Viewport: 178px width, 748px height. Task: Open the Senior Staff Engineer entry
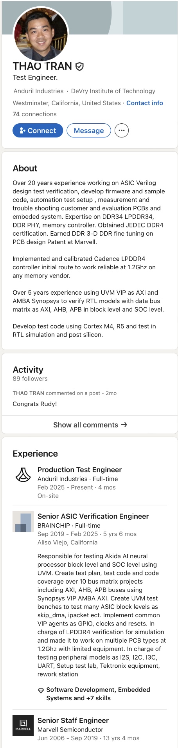tap(73, 720)
